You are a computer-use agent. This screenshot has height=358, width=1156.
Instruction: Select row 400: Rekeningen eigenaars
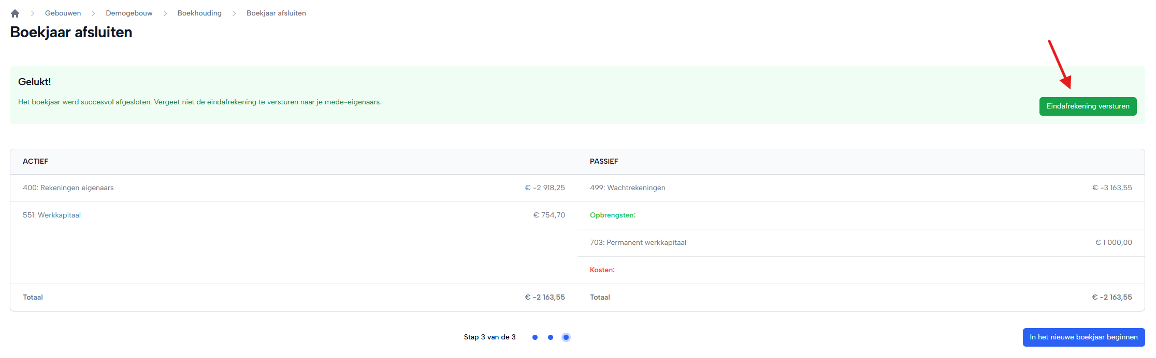(x=294, y=188)
